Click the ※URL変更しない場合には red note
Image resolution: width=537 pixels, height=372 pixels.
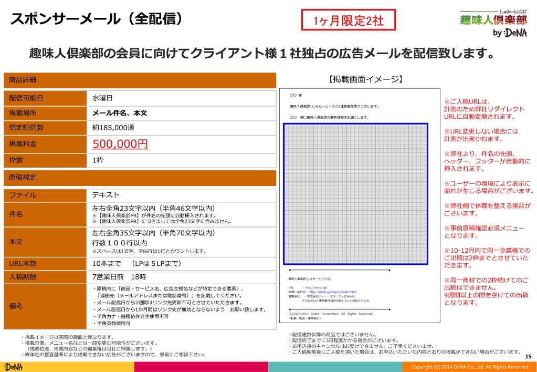[481, 135]
